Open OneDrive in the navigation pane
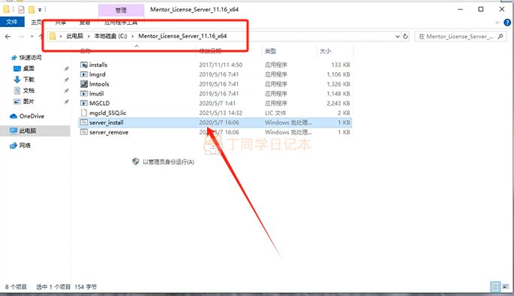This screenshot has width=514, height=296. 32,116
